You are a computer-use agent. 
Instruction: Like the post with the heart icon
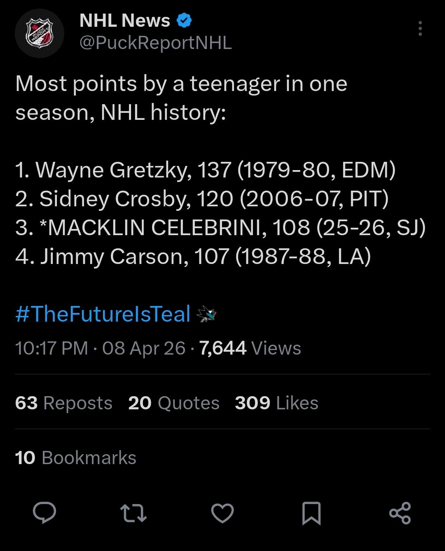click(222, 514)
